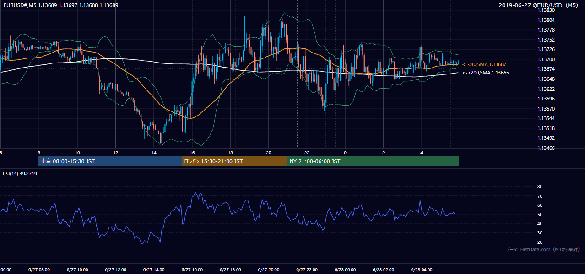
Task: Click the 1.13752 price axis label
Action: pyautogui.click(x=546, y=40)
